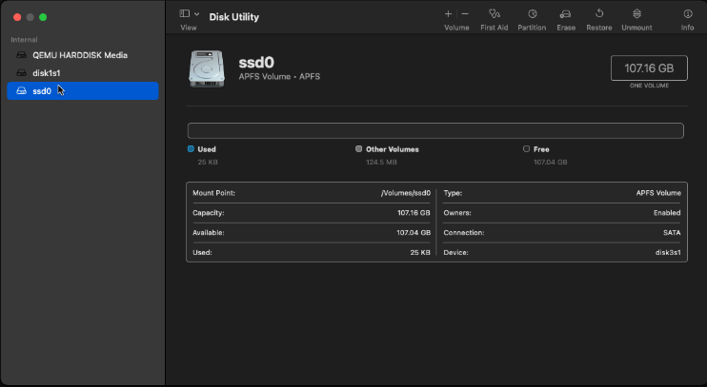Click the Free legend swatch
Viewport: 707px width, 387px height.
tap(526, 149)
